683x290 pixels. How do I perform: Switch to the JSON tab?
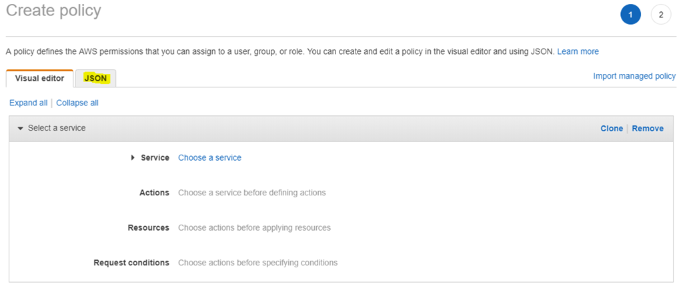pyautogui.click(x=95, y=79)
